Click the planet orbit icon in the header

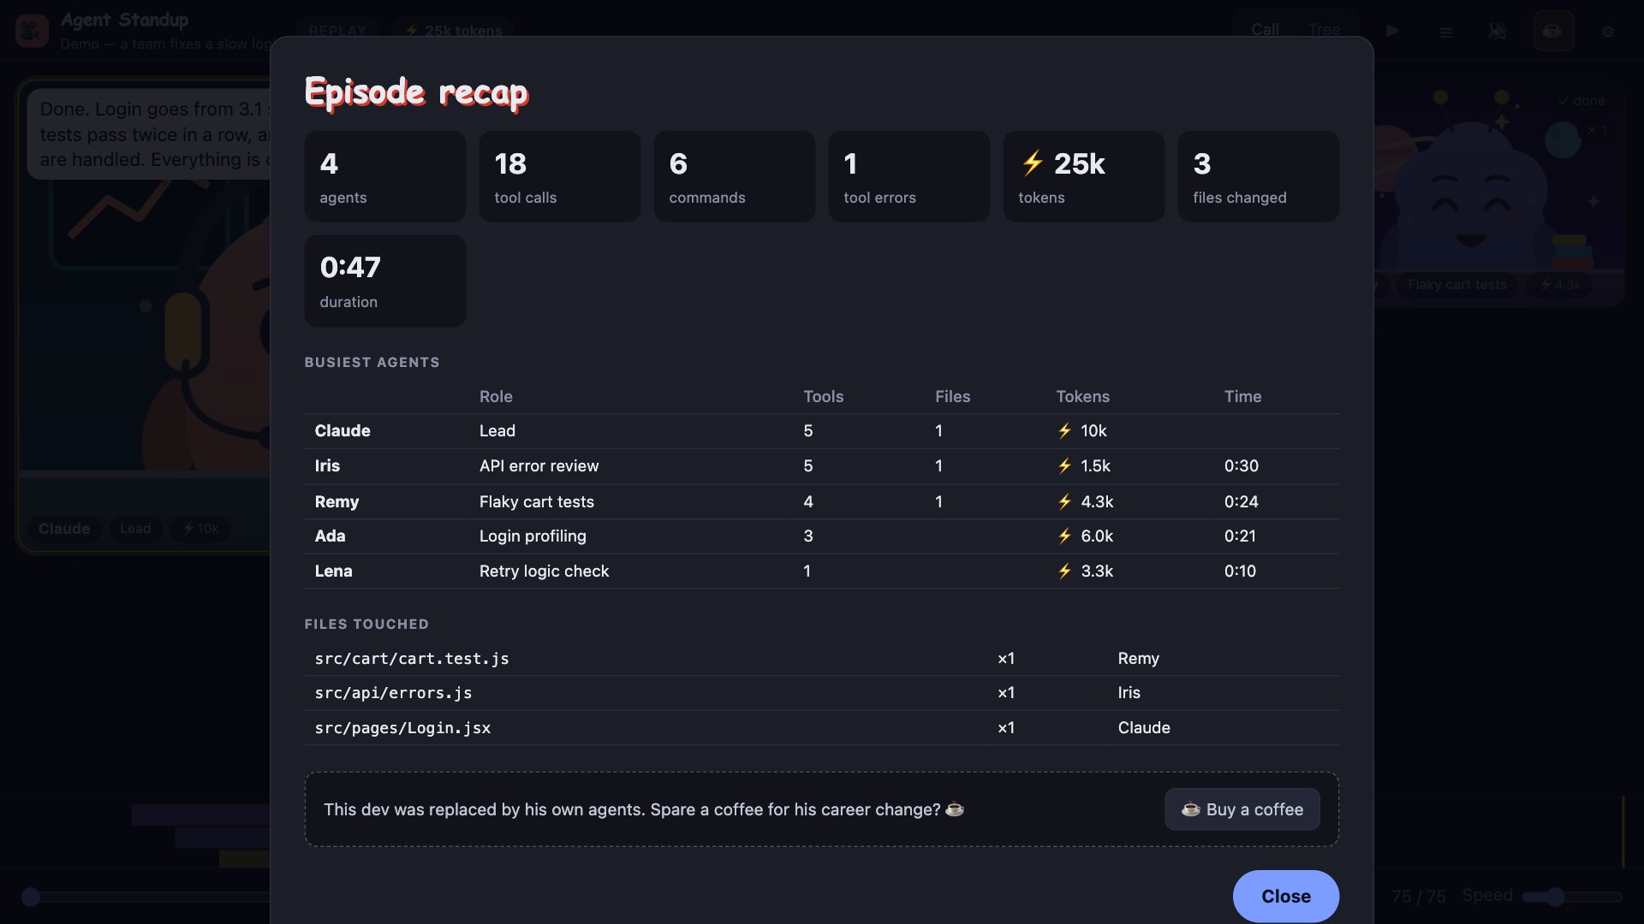click(x=1498, y=31)
